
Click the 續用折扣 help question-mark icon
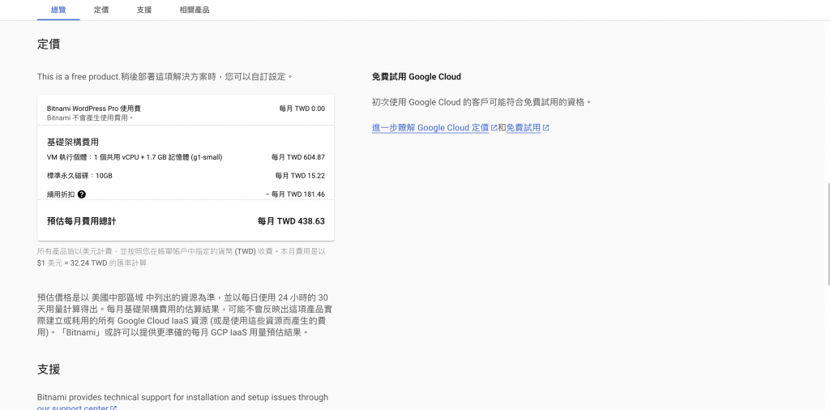[x=82, y=194]
